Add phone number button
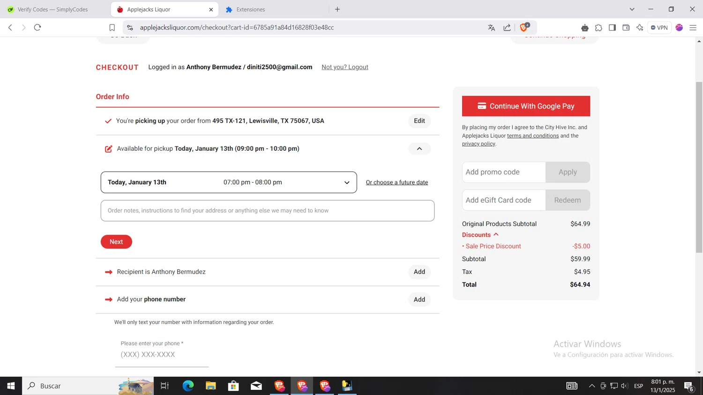The height and width of the screenshot is (395, 703). [419, 300]
